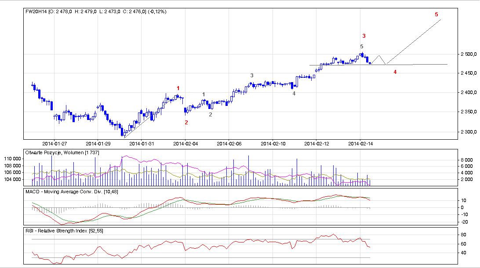Screen dimensions: 480x268
Task: Select the red wave label 4
Action: (395, 72)
